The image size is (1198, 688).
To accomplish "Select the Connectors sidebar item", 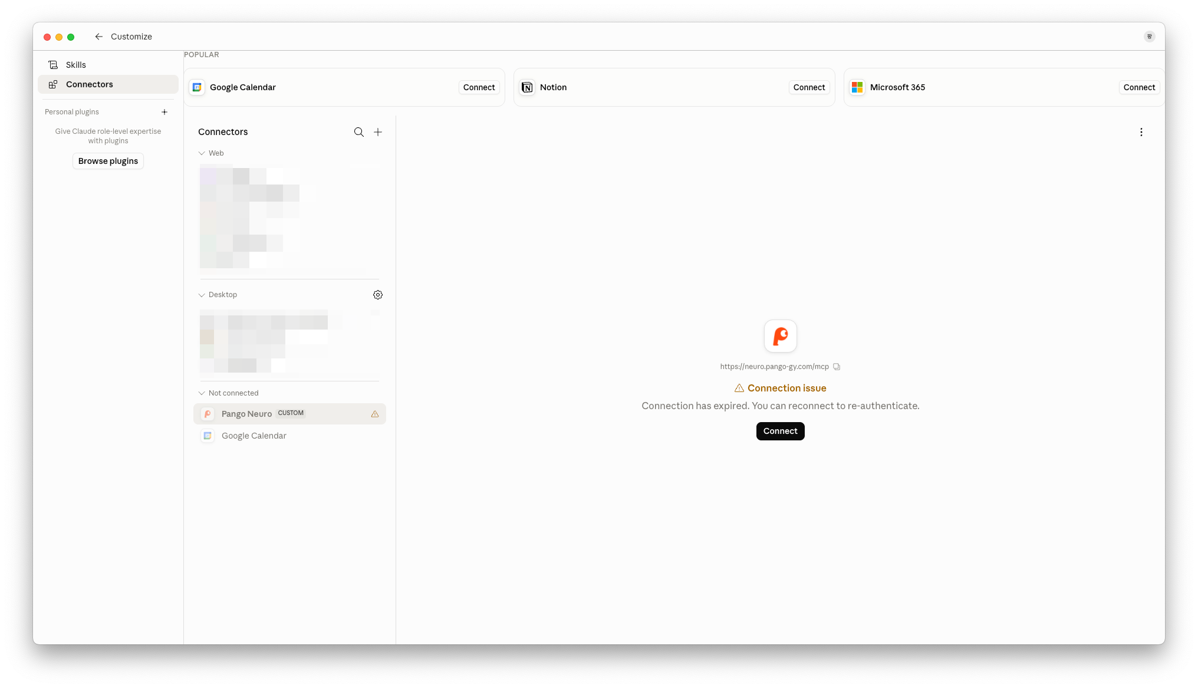I will coord(108,84).
